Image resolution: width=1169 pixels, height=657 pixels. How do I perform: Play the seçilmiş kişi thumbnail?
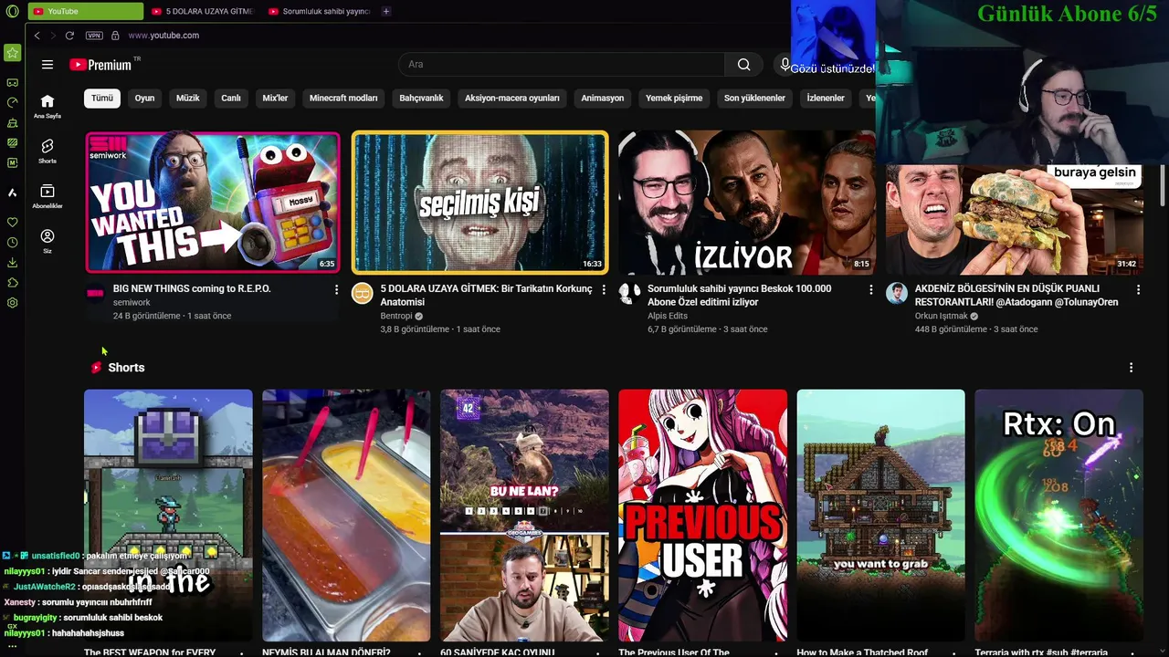click(479, 203)
